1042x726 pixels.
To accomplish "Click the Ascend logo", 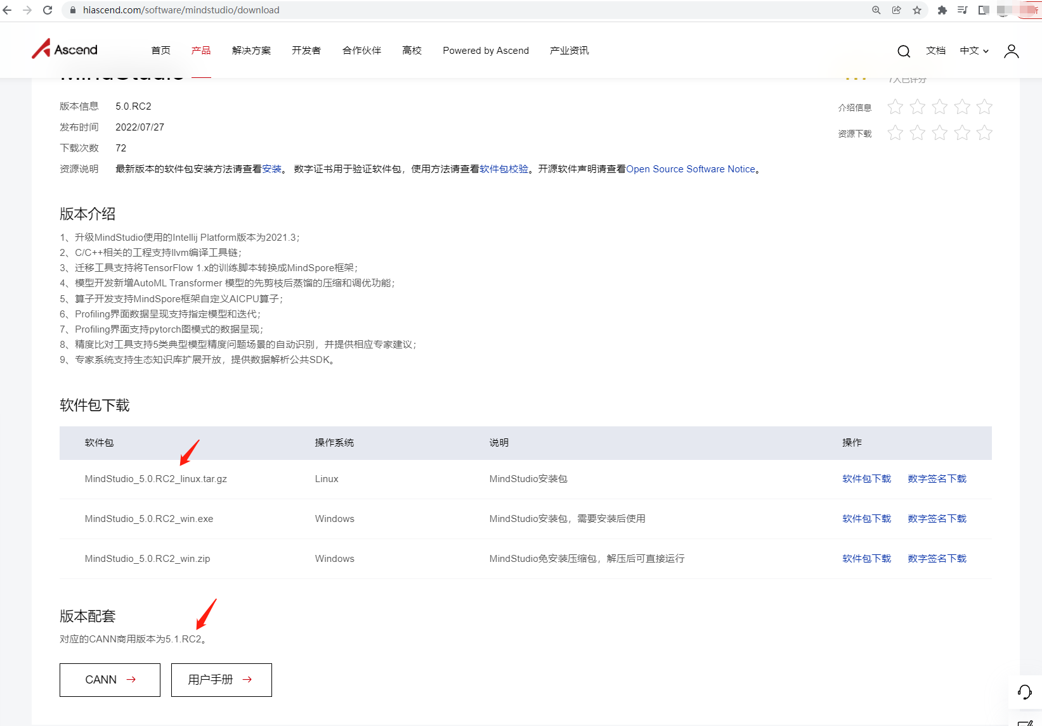I will click(65, 49).
